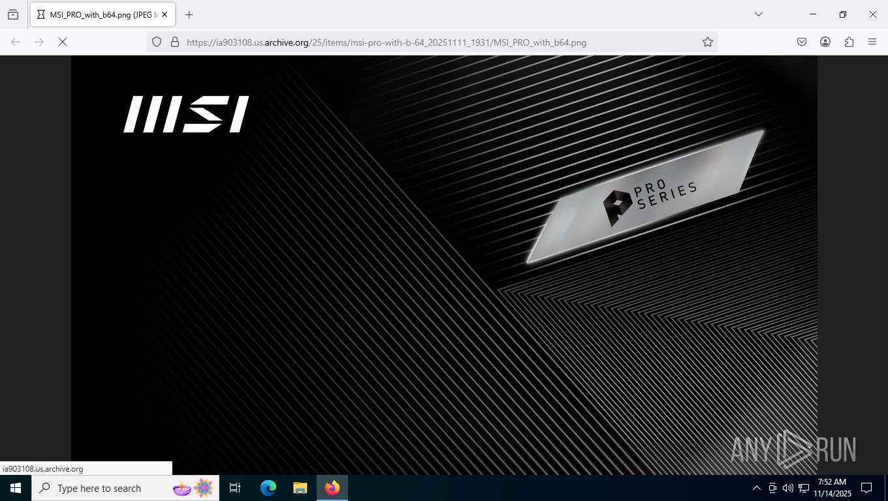Click the Type here to search box

[125, 488]
